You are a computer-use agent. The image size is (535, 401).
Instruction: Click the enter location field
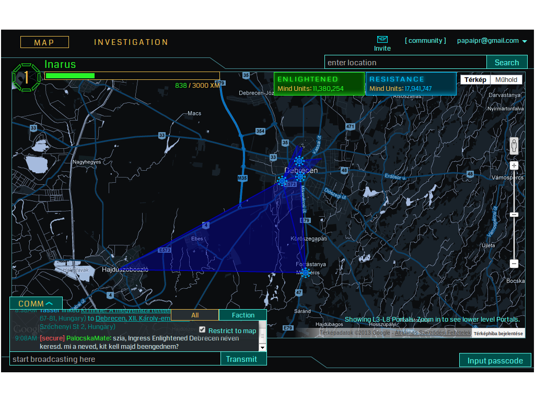tap(405, 63)
